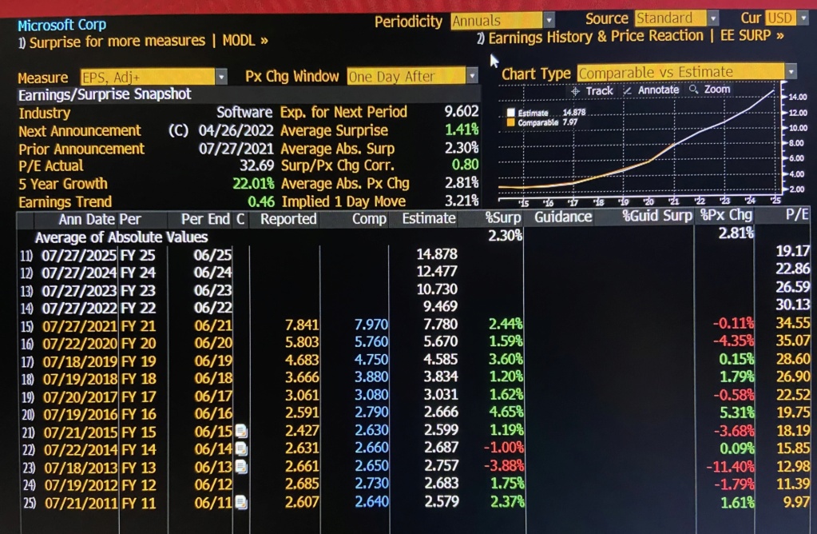Click the Estimate column header

(429, 218)
